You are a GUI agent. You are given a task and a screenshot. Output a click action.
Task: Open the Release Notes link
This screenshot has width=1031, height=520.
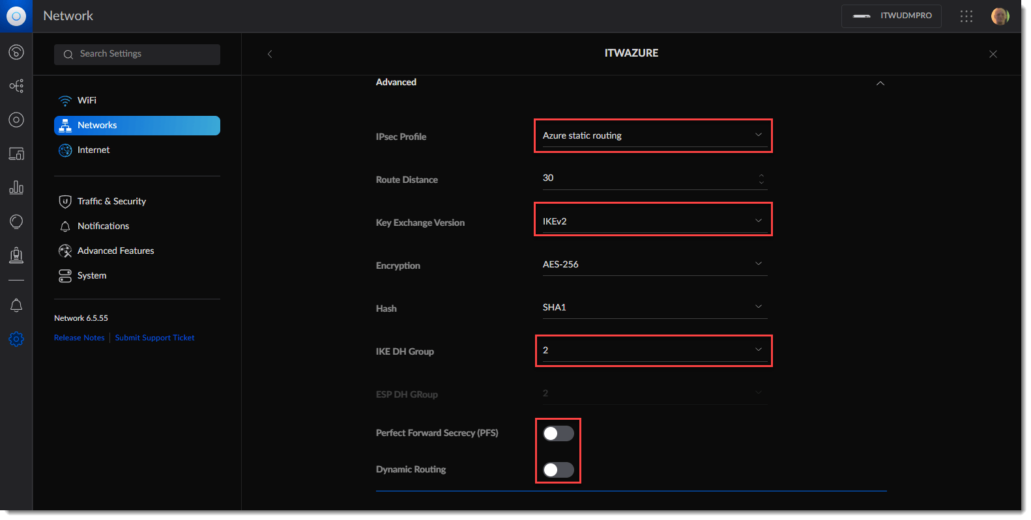(x=79, y=338)
